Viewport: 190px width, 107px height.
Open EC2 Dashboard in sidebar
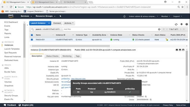(x=11, y=22)
